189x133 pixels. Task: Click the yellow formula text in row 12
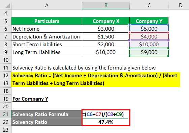95,76
